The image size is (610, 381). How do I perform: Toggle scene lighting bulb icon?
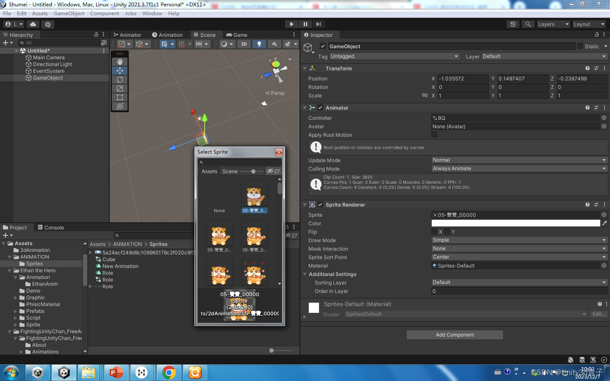pyautogui.click(x=259, y=44)
